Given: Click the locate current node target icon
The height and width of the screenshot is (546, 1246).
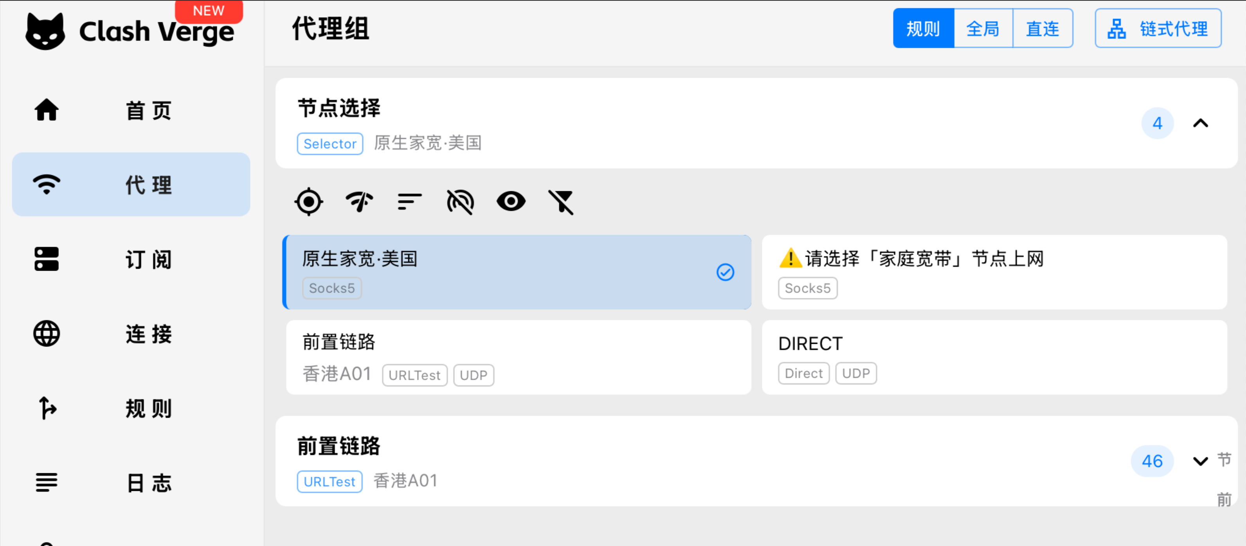Looking at the screenshot, I should 309,202.
